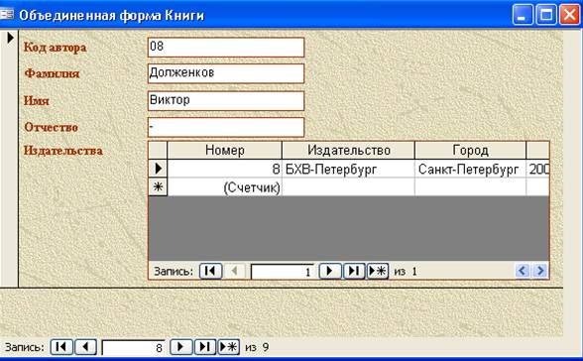Click Номер cell with value 8
583x361 pixels.
click(x=224, y=170)
